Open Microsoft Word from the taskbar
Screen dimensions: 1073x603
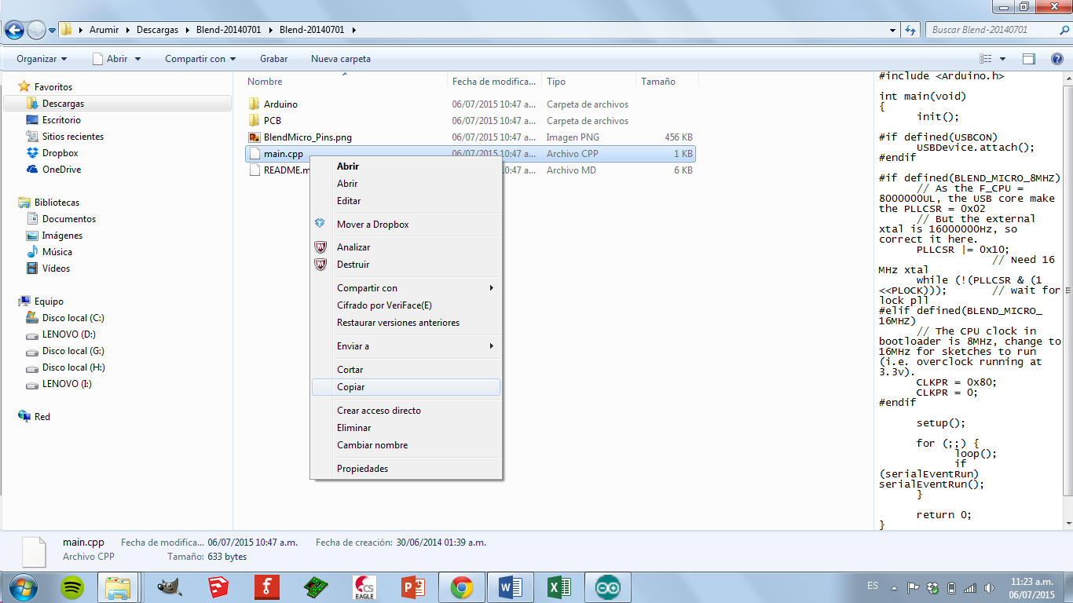click(511, 587)
